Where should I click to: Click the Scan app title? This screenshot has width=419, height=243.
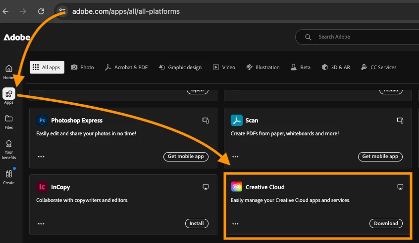point(252,121)
